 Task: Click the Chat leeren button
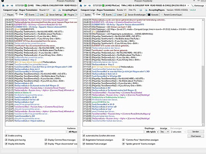[x=195, y=136]
